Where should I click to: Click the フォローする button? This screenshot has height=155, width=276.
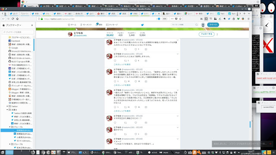point(207,34)
